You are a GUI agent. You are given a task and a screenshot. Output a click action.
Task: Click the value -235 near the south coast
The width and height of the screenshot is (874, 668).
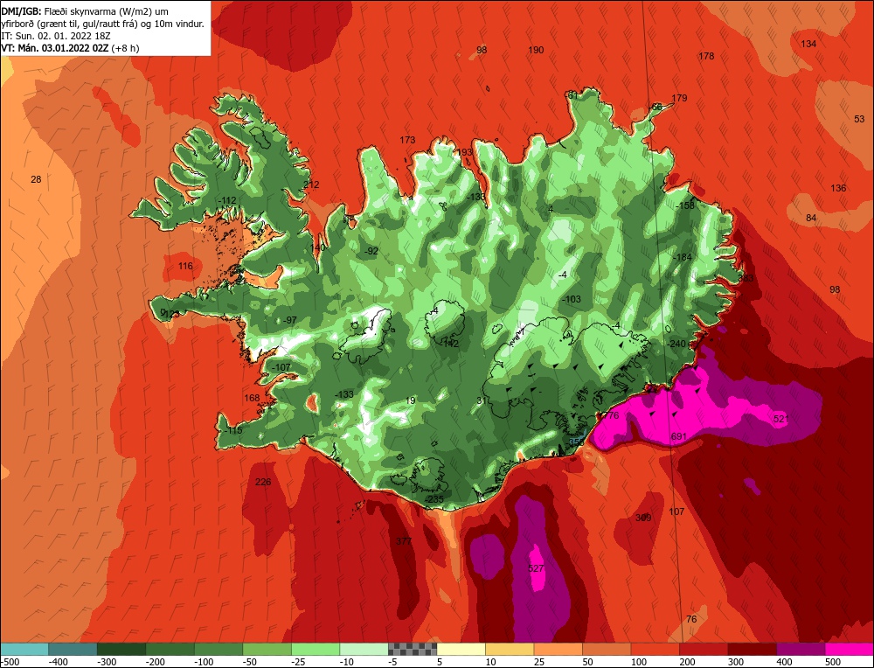pyautogui.click(x=434, y=499)
